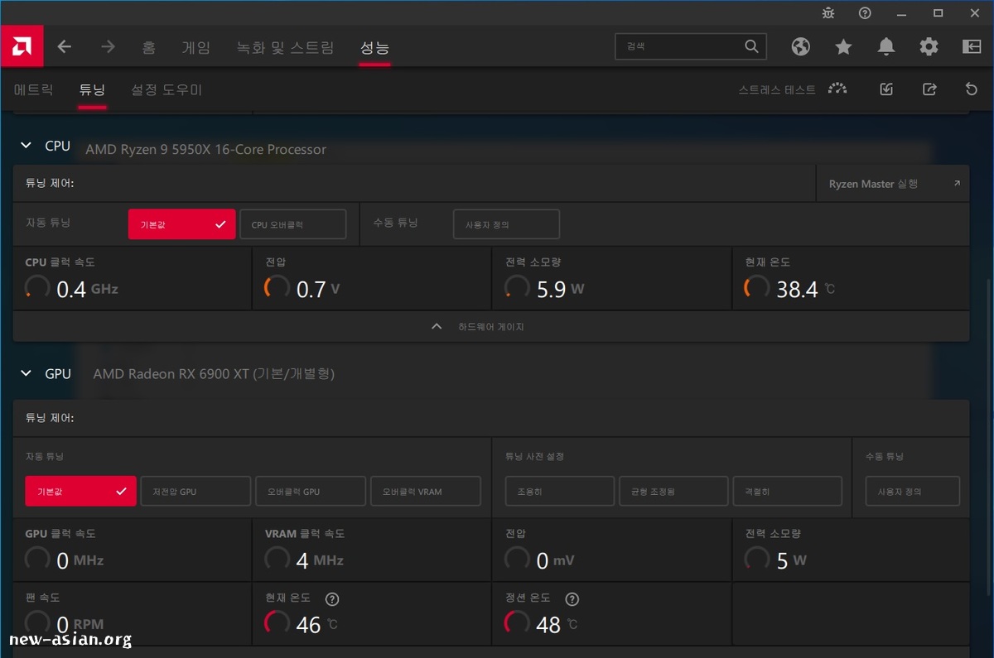994x658 pixels.
Task: Click the search magnifier icon
Action: 751,46
